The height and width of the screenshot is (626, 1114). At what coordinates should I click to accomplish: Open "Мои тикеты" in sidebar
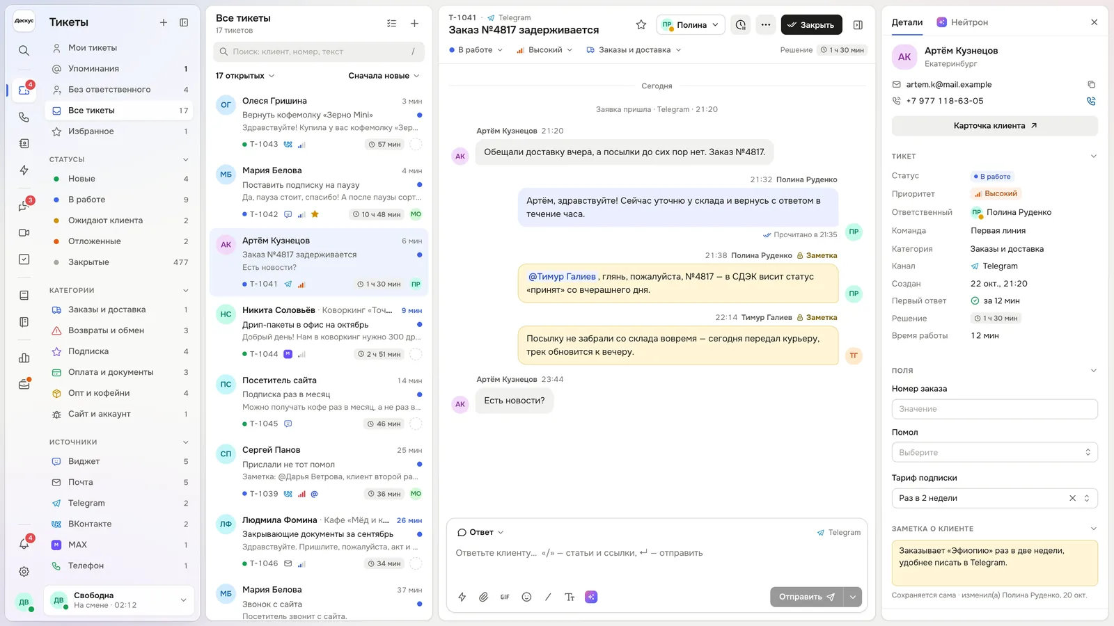[x=119, y=48]
